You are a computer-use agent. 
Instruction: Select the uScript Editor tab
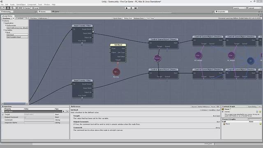(7, 16)
